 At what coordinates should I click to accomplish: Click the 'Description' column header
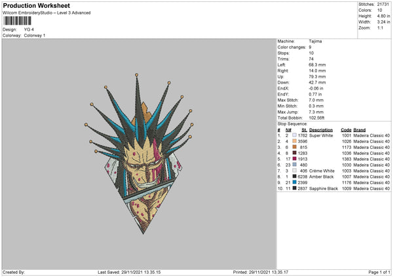coord(321,130)
